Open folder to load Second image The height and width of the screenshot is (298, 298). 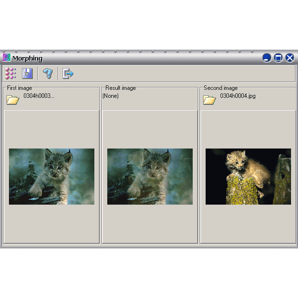pyautogui.click(x=210, y=100)
